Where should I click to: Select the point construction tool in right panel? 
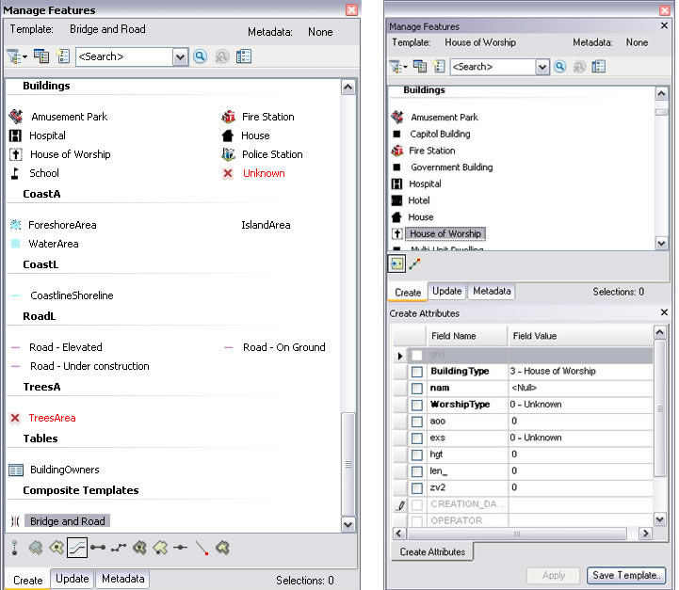coord(396,263)
